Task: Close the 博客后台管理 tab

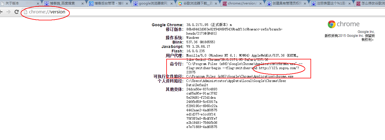Action: coord(127,4)
